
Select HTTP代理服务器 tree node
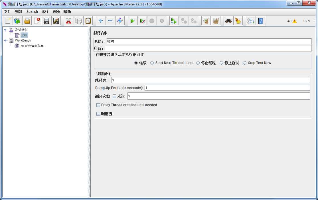pos(32,46)
